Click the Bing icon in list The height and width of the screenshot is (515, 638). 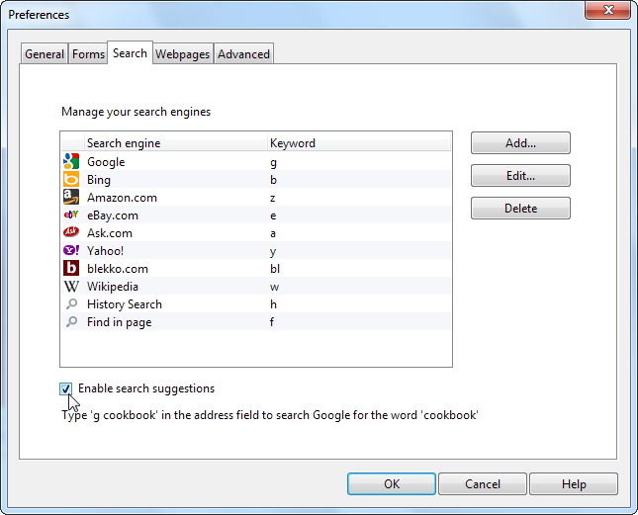coord(71,179)
